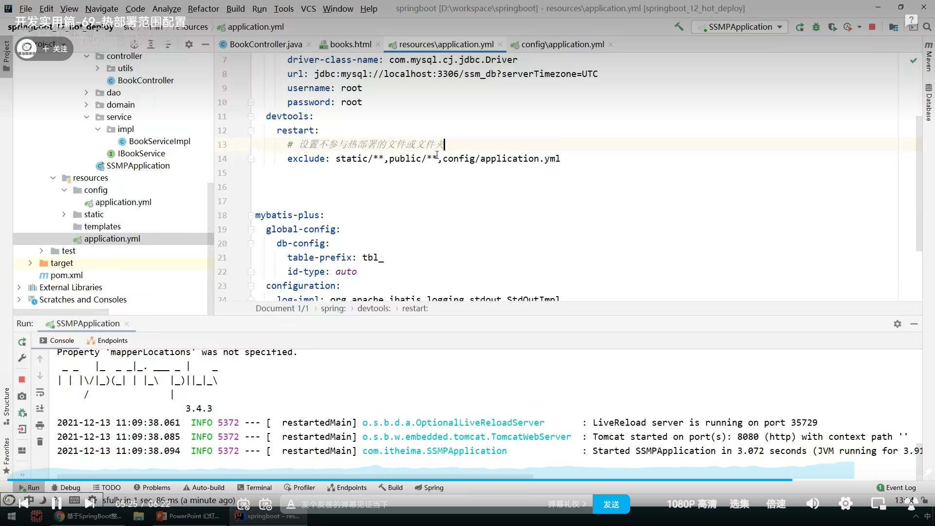This screenshot has height=526, width=935.
Task: Click the trash Clear All console icon
Action: click(40, 442)
